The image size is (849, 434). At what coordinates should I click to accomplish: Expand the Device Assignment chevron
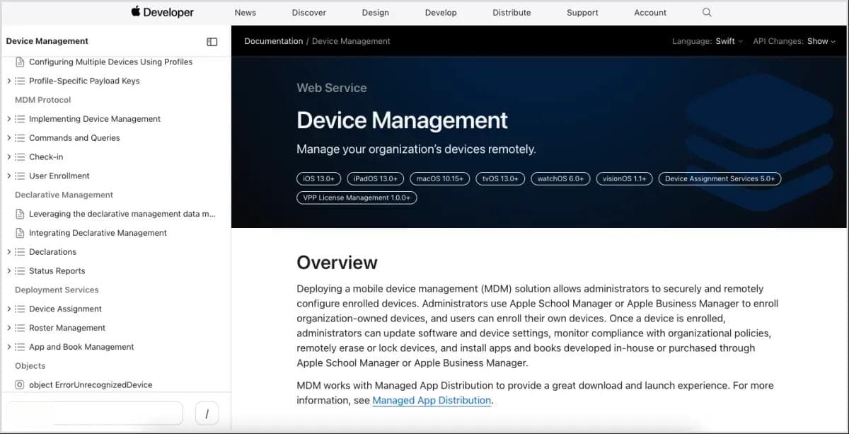[8, 309]
